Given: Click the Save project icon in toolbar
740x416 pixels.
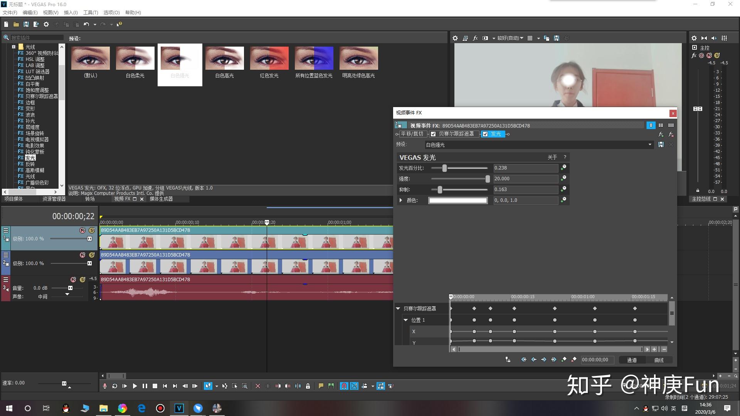Looking at the screenshot, I should tap(26, 24).
